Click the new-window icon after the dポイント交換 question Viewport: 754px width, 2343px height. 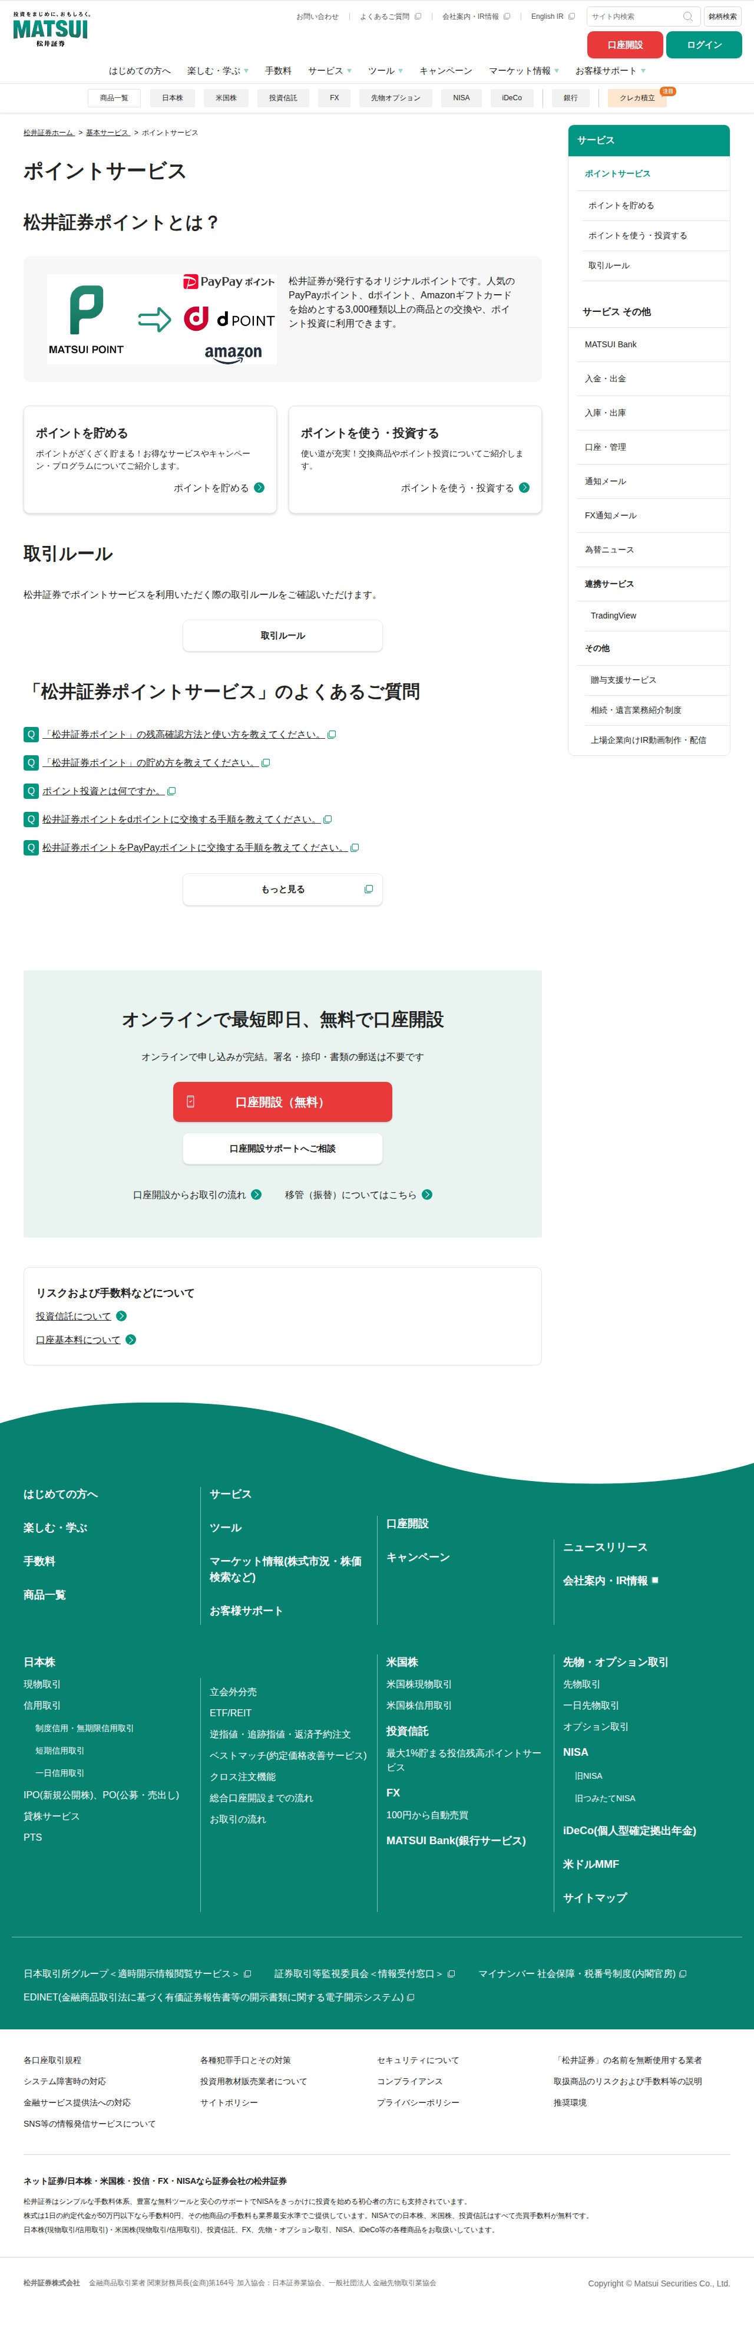tap(328, 820)
